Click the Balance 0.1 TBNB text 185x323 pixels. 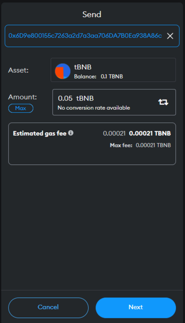(x=99, y=77)
